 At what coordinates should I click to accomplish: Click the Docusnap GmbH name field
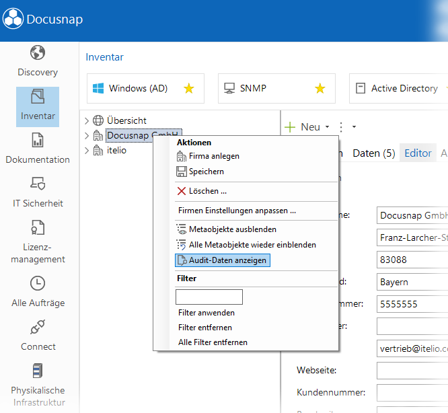412,215
